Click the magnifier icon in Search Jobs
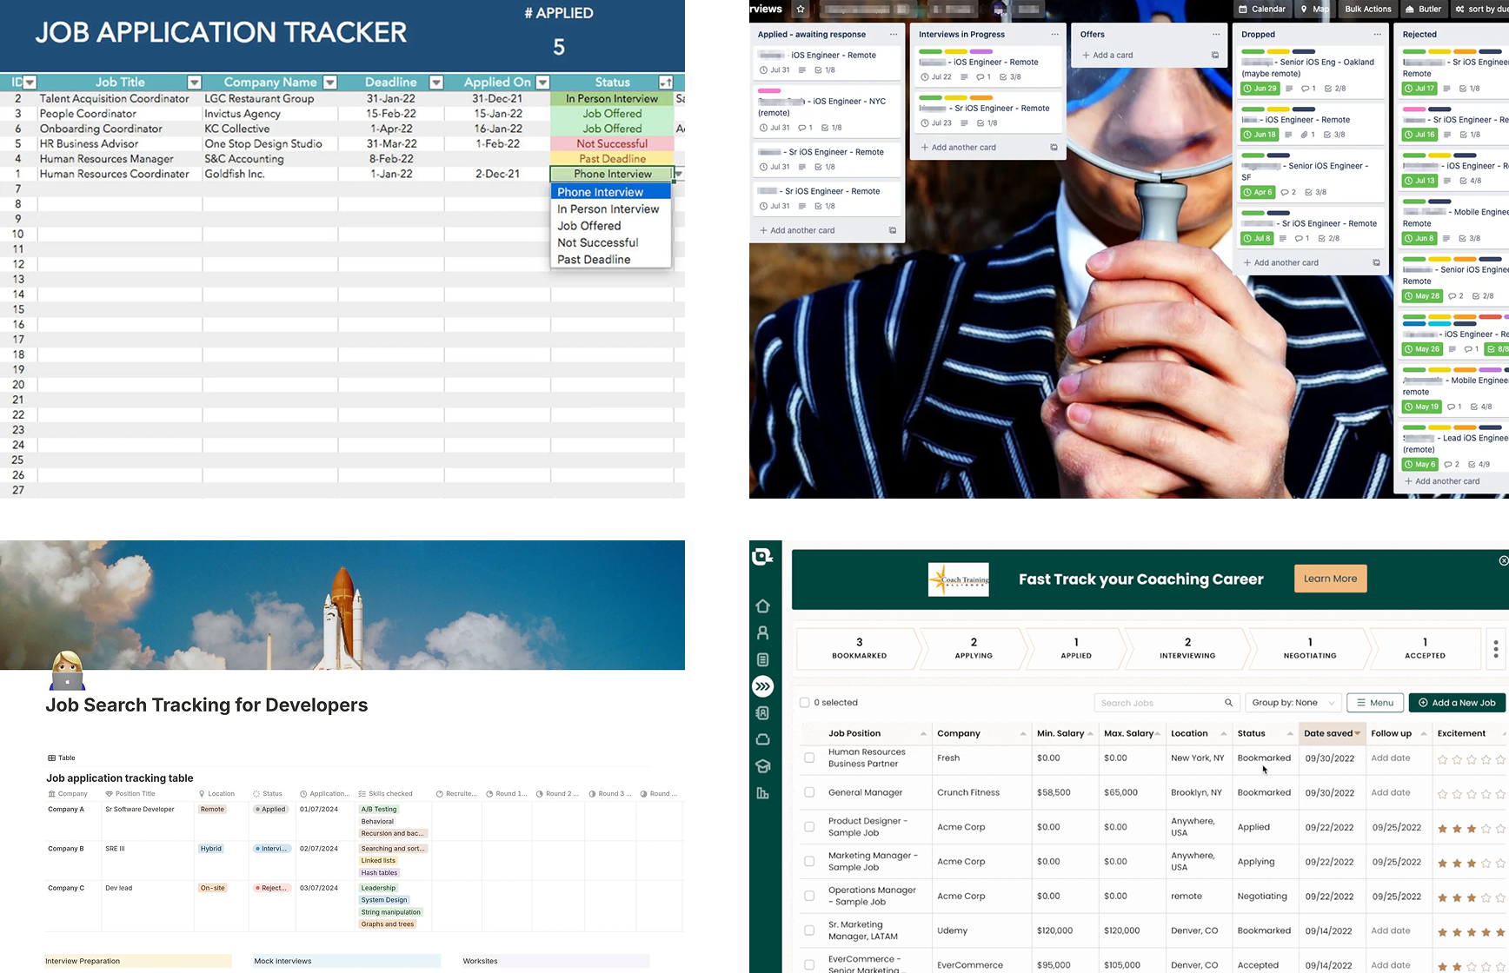 coord(1228,703)
